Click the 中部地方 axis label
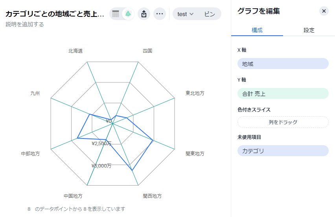 (x=30, y=153)
